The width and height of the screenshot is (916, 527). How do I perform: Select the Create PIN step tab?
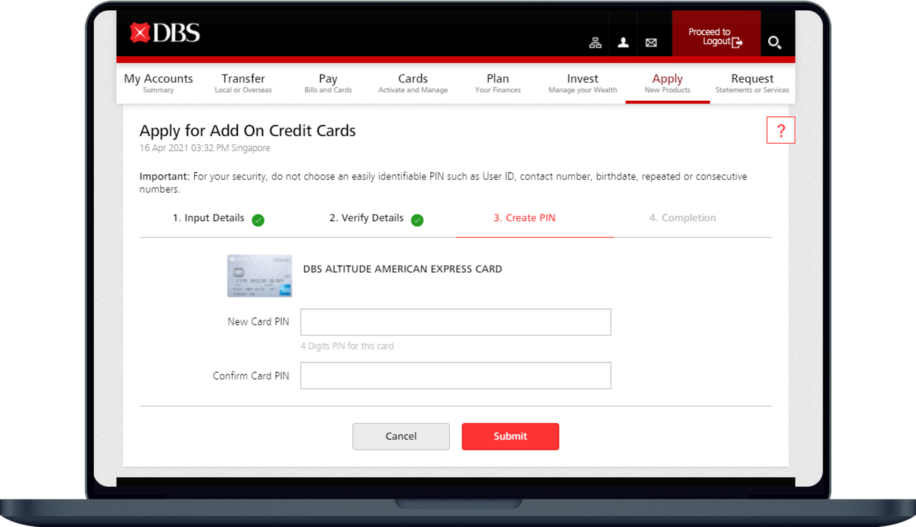pos(524,218)
